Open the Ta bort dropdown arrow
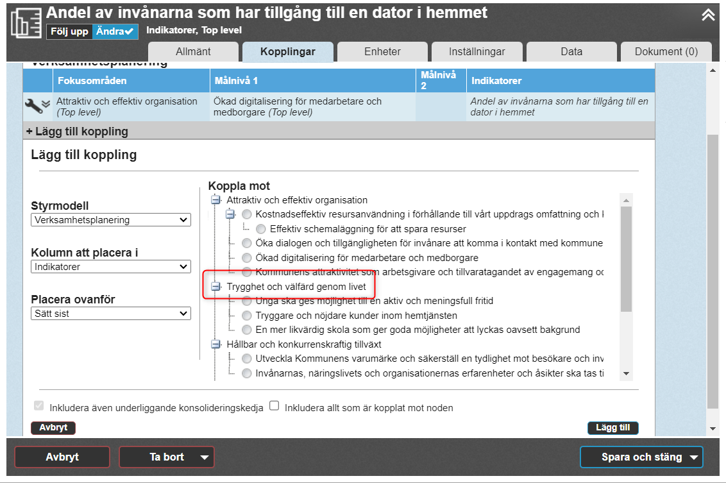726x483 pixels. click(x=204, y=457)
